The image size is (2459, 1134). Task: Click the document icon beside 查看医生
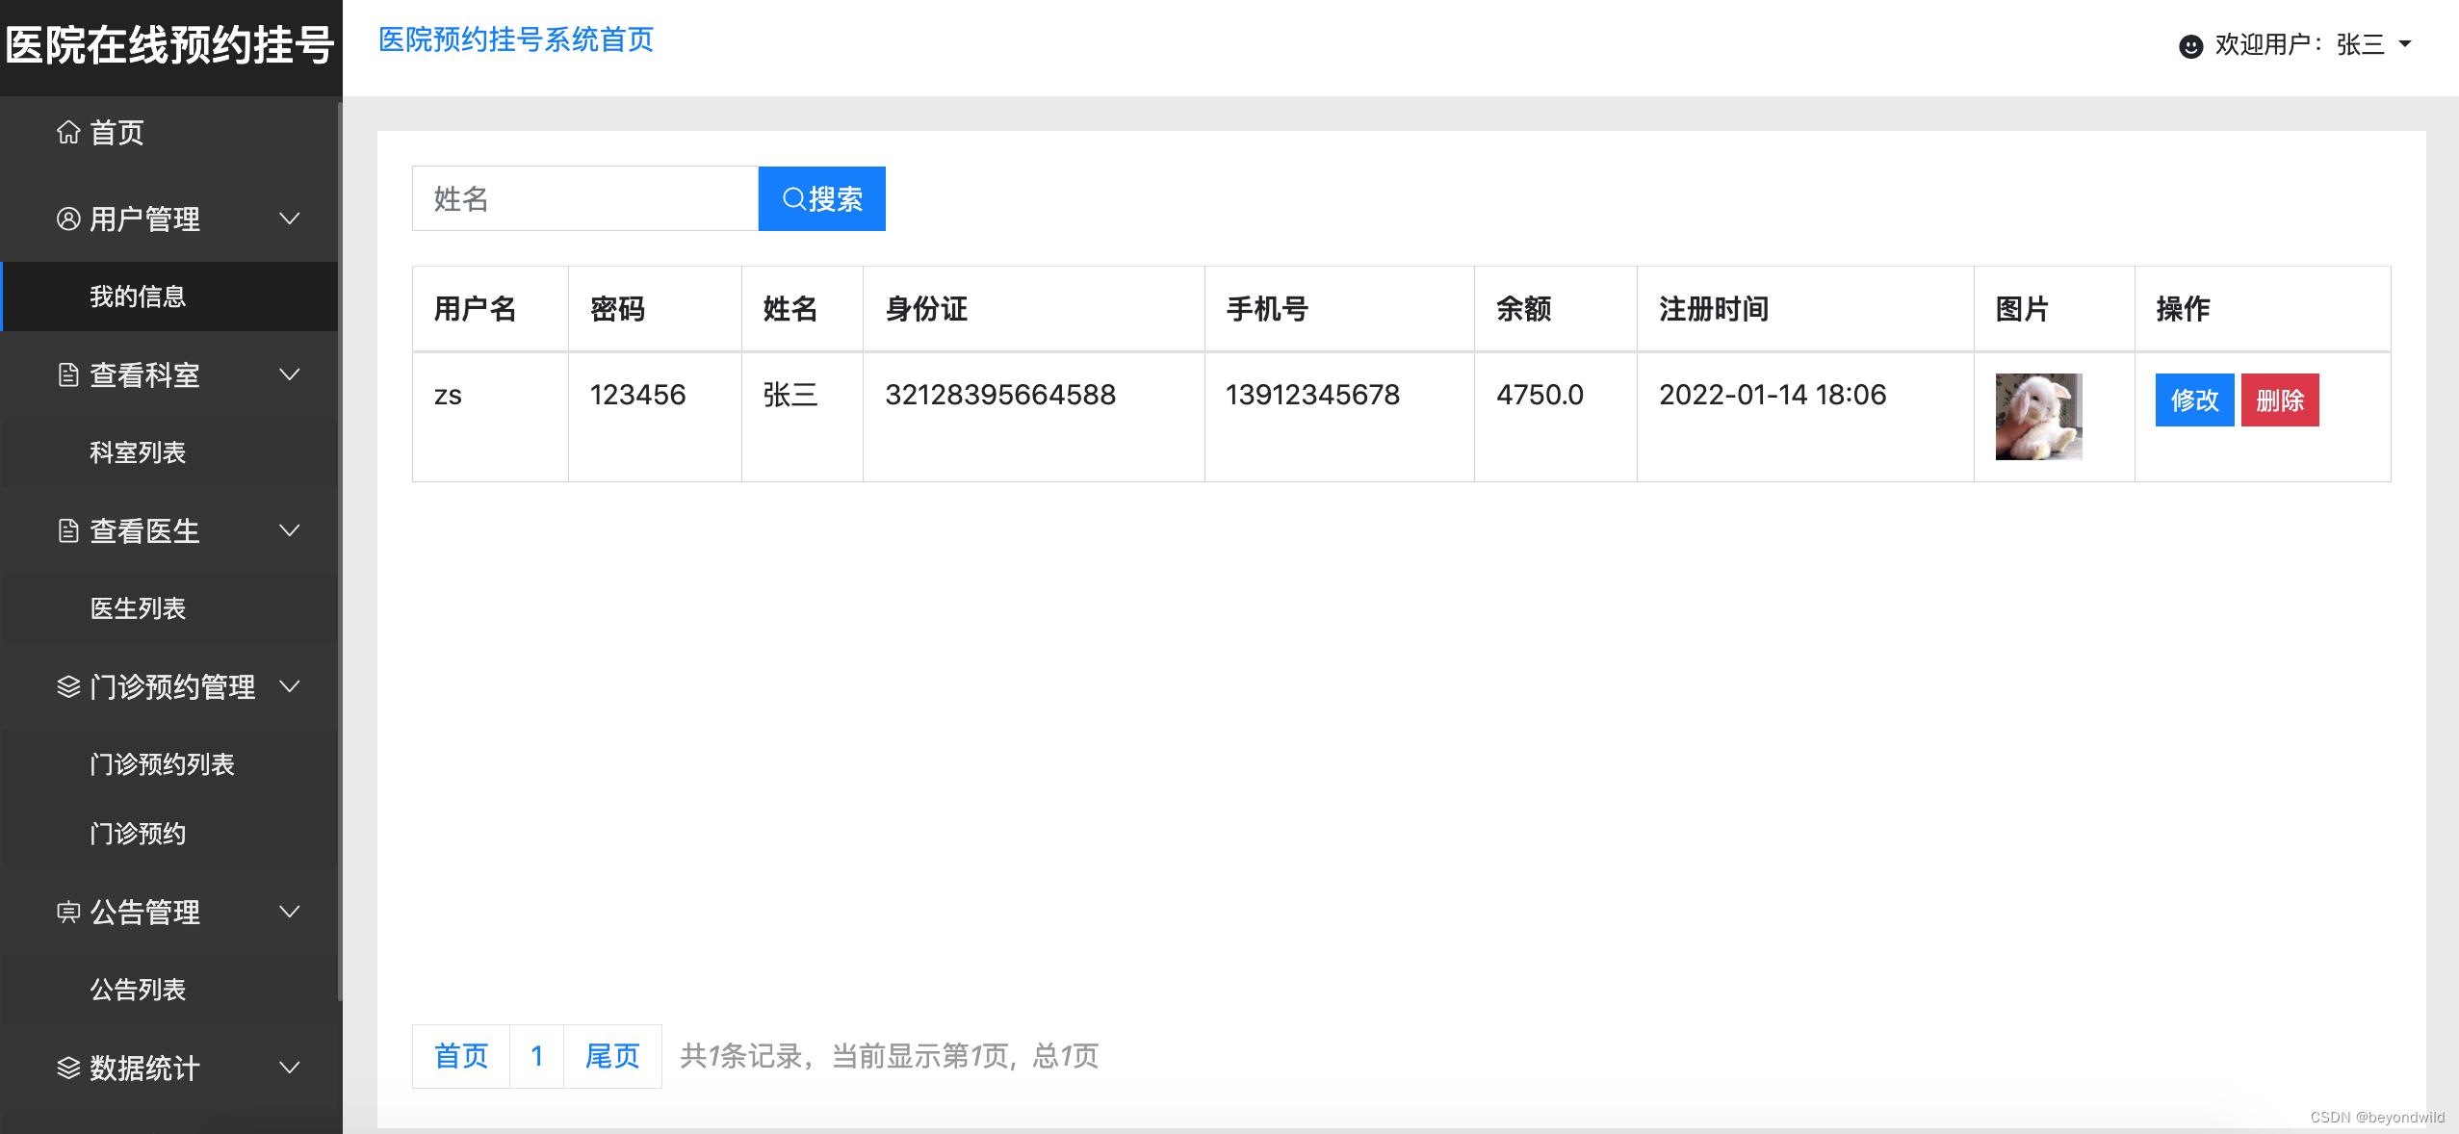[x=67, y=530]
